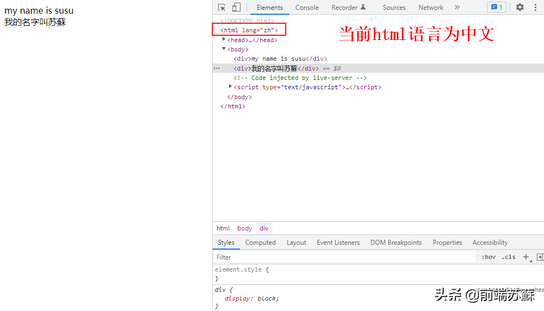Activate the inspect element picker icon
Viewport: 544px width, 311px height.
click(221, 7)
